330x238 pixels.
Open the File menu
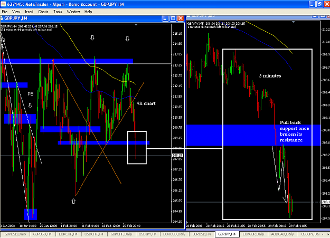4,12
